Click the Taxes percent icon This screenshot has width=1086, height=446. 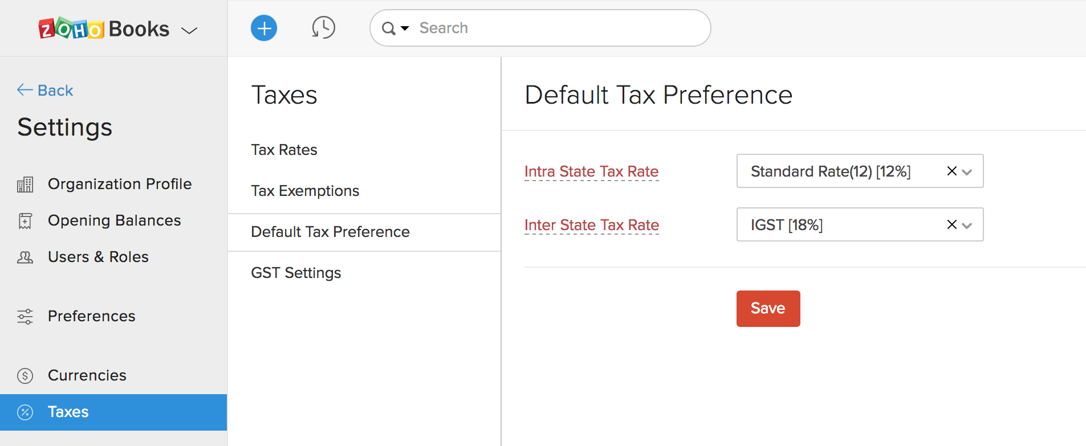tap(25, 412)
